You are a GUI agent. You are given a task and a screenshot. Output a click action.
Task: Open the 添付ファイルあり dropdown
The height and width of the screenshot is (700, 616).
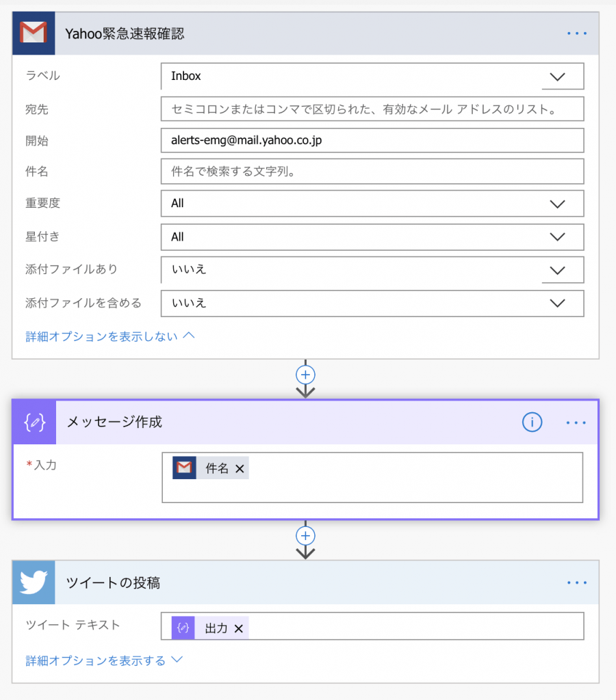pyautogui.click(x=557, y=270)
